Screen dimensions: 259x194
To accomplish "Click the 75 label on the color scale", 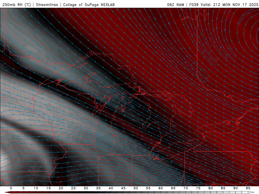I will 198,188.
